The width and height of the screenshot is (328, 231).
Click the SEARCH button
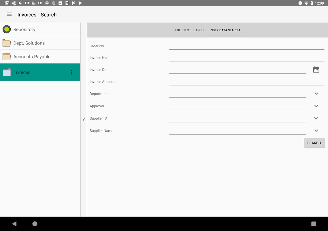tap(314, 143)
